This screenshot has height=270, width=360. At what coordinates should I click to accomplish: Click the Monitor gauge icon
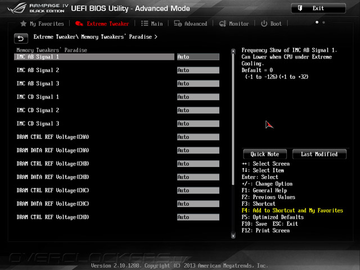[x=223, y=24]
